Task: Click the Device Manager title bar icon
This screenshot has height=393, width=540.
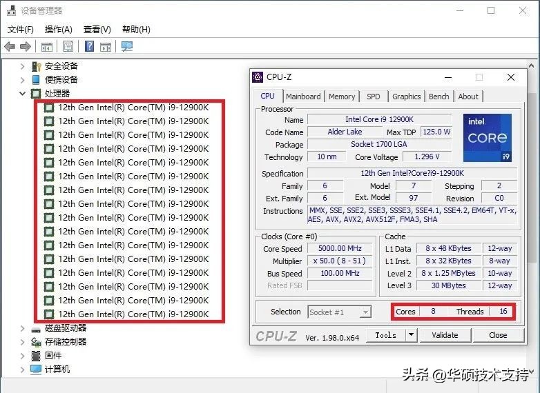Action: [x=12, y=10]
